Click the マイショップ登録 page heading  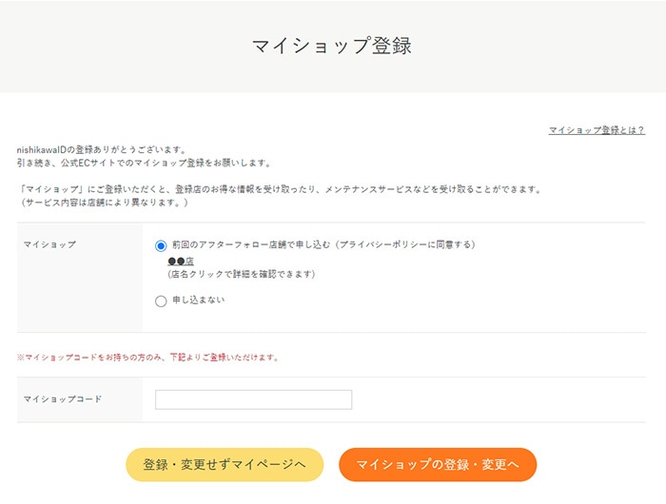point(332,46)
